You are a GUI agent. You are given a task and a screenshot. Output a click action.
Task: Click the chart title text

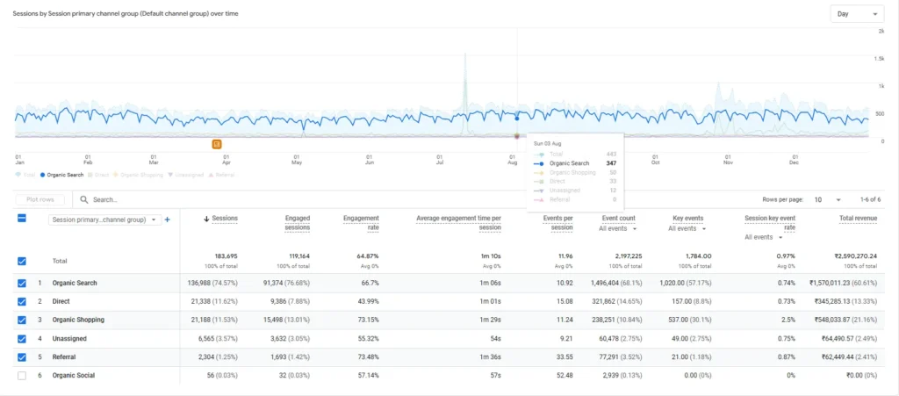pyautogui.click(x=126, y=14)
